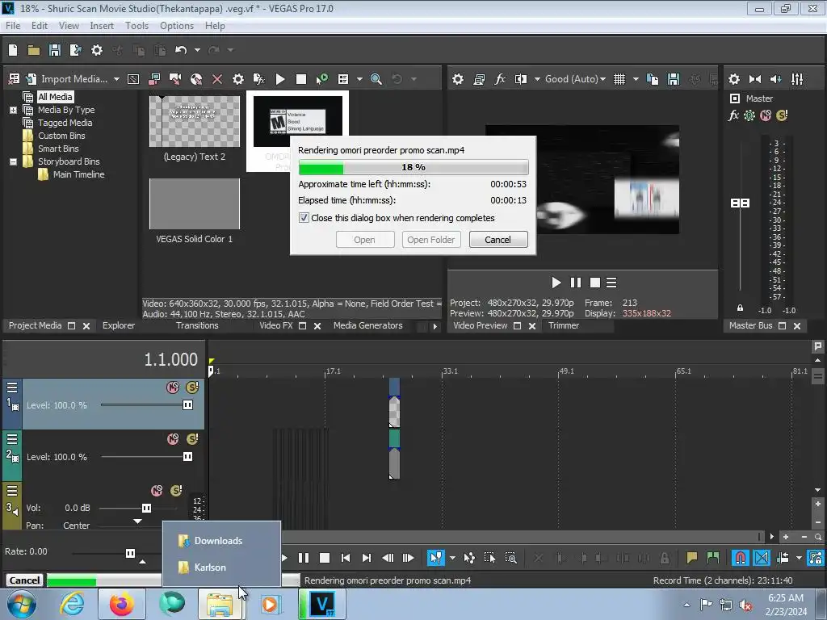The image size is (827, 620).
Task: Pause the Video Preview
Action: click(x=575, y=283)
